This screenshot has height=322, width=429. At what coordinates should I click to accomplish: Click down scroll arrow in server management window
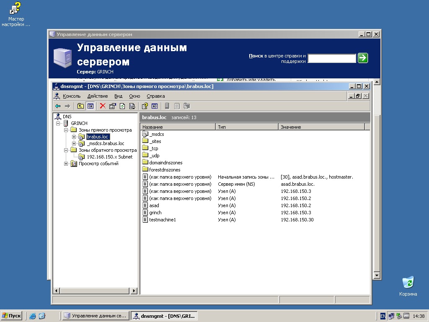377,275
